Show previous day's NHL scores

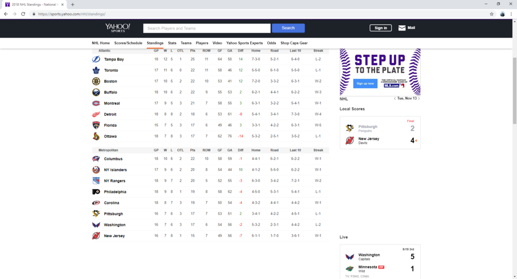pyautogui.click(x=394, y=99)
